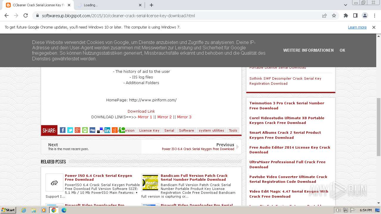381x214 pixels.
Task: Select the Serial tag
Action: click(169, 130)
